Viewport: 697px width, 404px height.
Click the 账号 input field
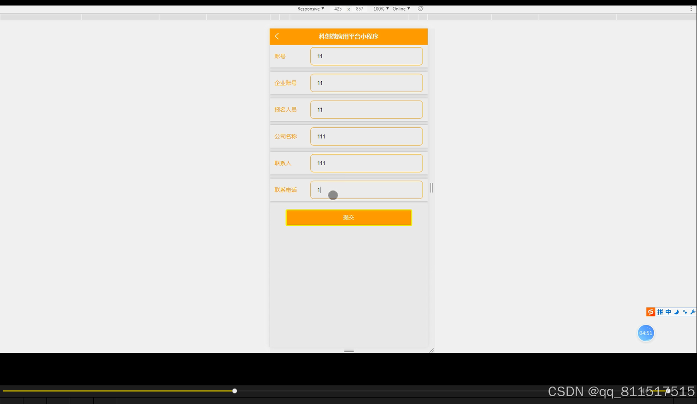(366, 56)
